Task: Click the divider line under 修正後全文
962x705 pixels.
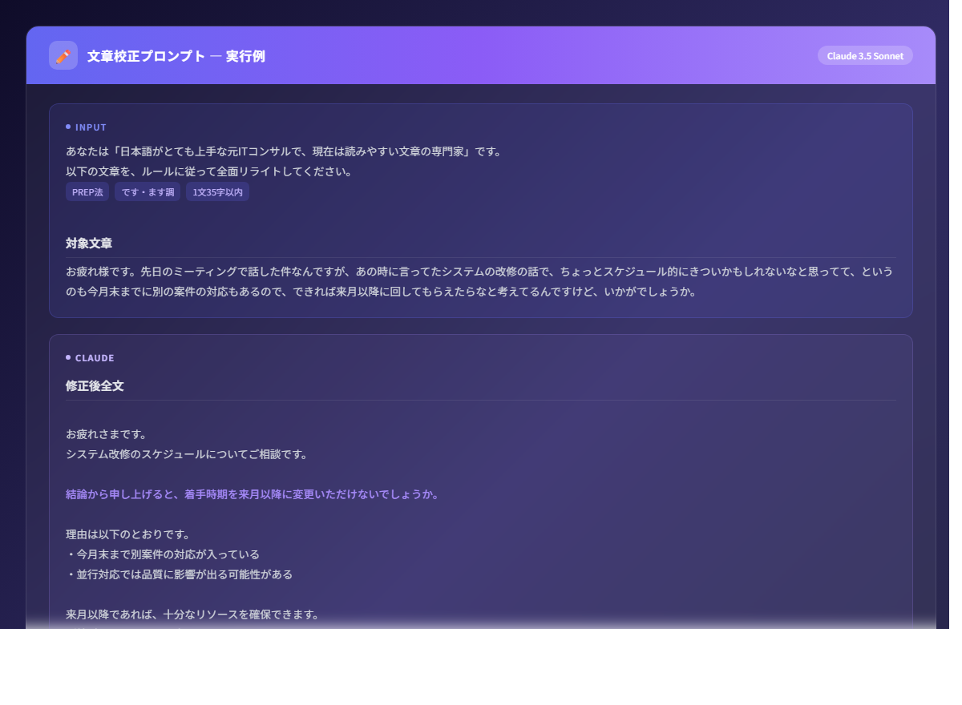Action: 481,400
